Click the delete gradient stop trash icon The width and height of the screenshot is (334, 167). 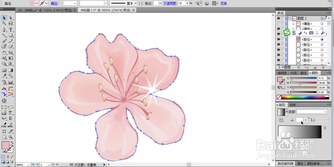point(325,128)
